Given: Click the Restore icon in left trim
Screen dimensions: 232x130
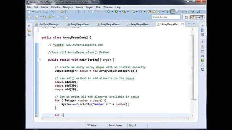Looking at the screenshot, I should [29, 26].
